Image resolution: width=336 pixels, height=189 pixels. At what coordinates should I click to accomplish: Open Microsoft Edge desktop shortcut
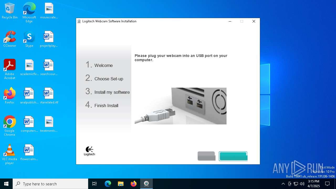[x=29, y=12]
